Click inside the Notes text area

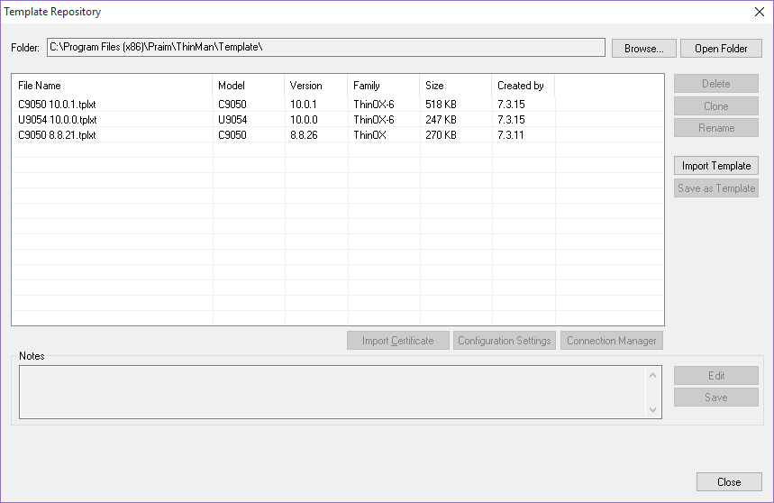[x=332, y=392]
